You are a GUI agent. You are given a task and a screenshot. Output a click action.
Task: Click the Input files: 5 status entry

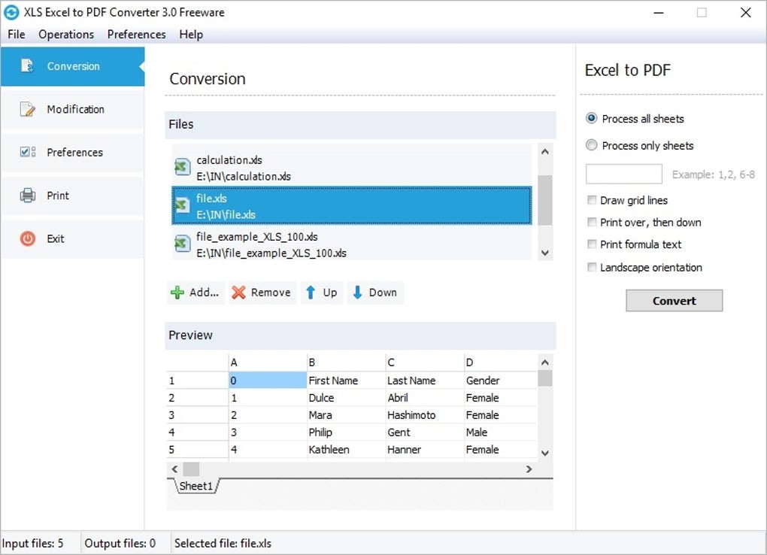[x=33, y=543]
